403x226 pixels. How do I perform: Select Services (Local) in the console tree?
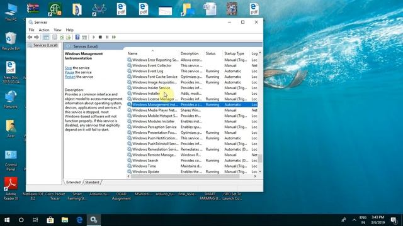click(45, 45)
